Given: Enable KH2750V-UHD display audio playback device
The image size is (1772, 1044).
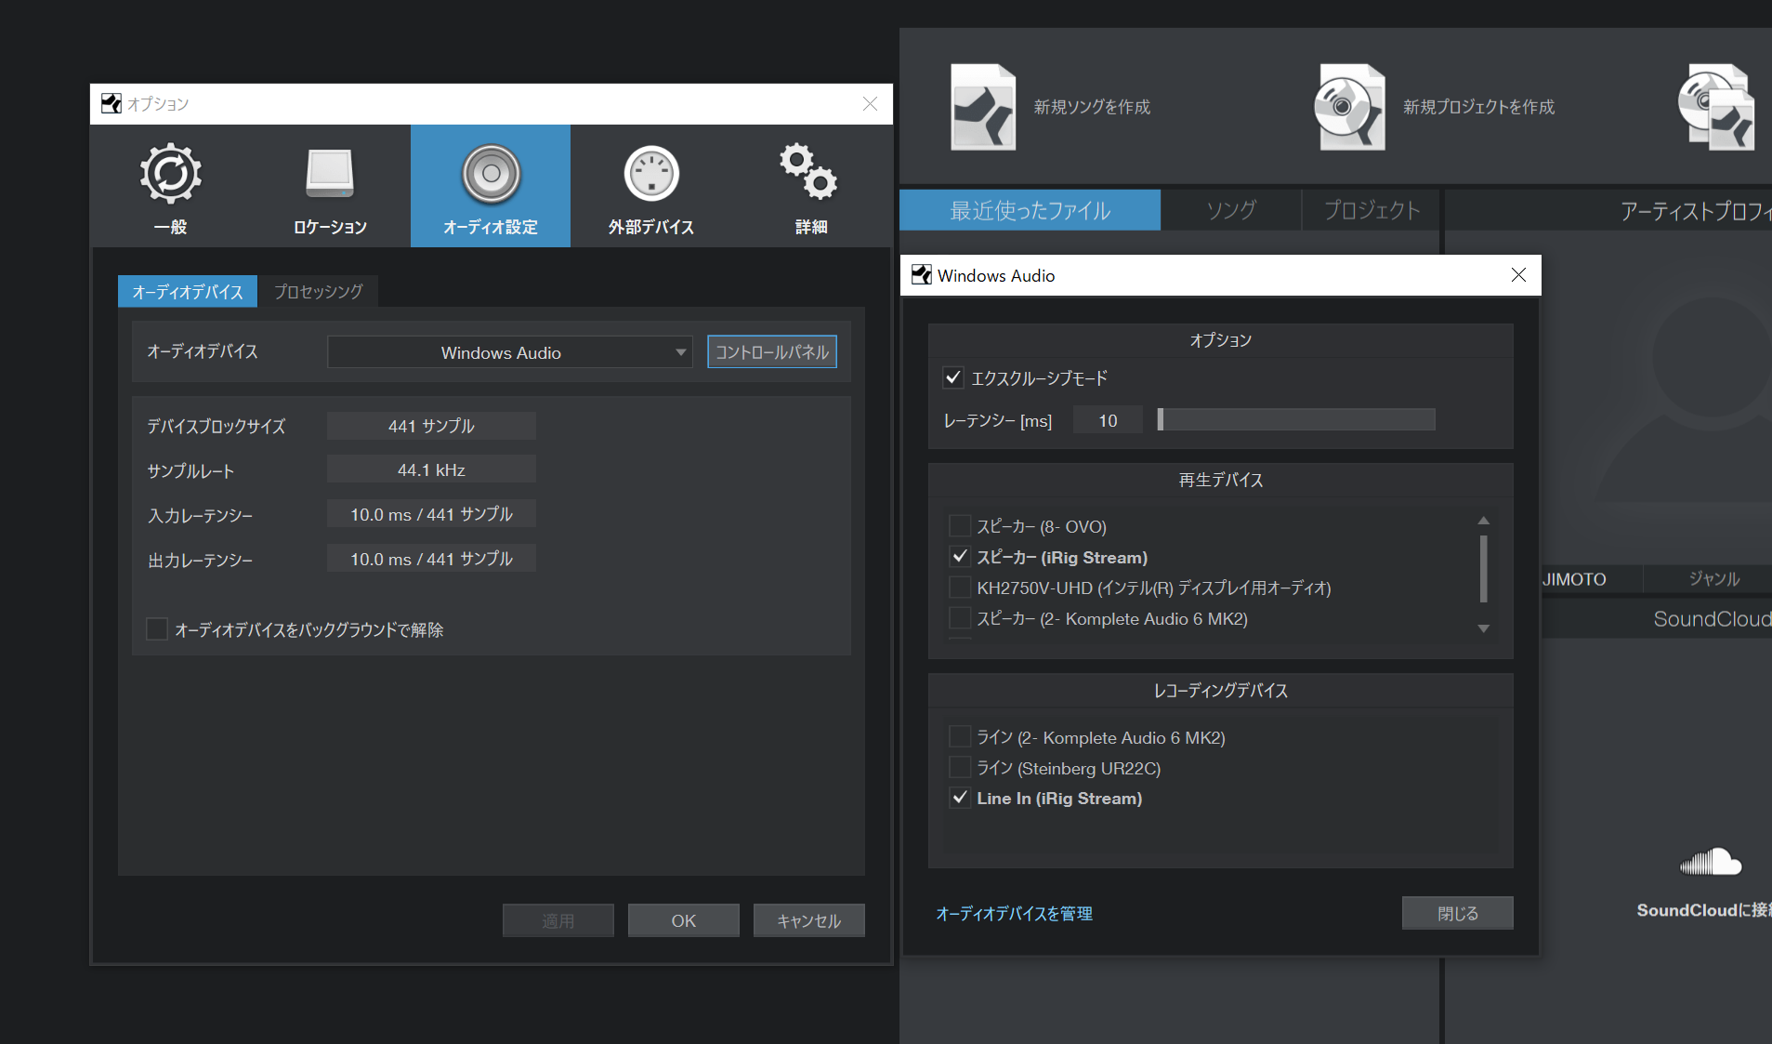Looking at the screenshot, I should click(x=960, y=588).
